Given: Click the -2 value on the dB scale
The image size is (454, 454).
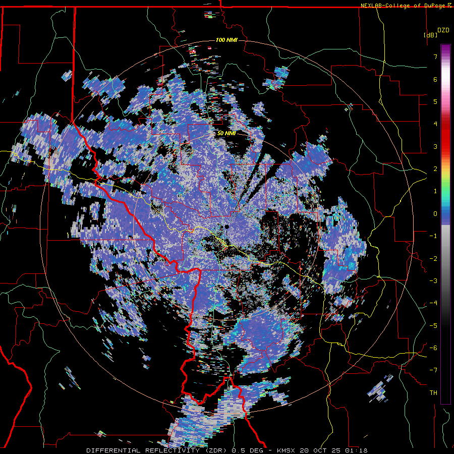Looking at the screenshot, I should [433, 259].
